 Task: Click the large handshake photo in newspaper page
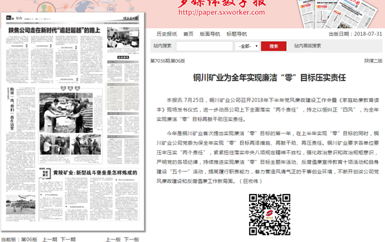coord(66,113)
